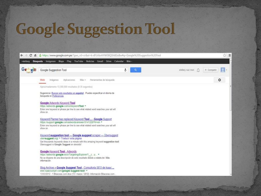Open YouTube in the black bar
261x196 pixels.
point(79,61)
